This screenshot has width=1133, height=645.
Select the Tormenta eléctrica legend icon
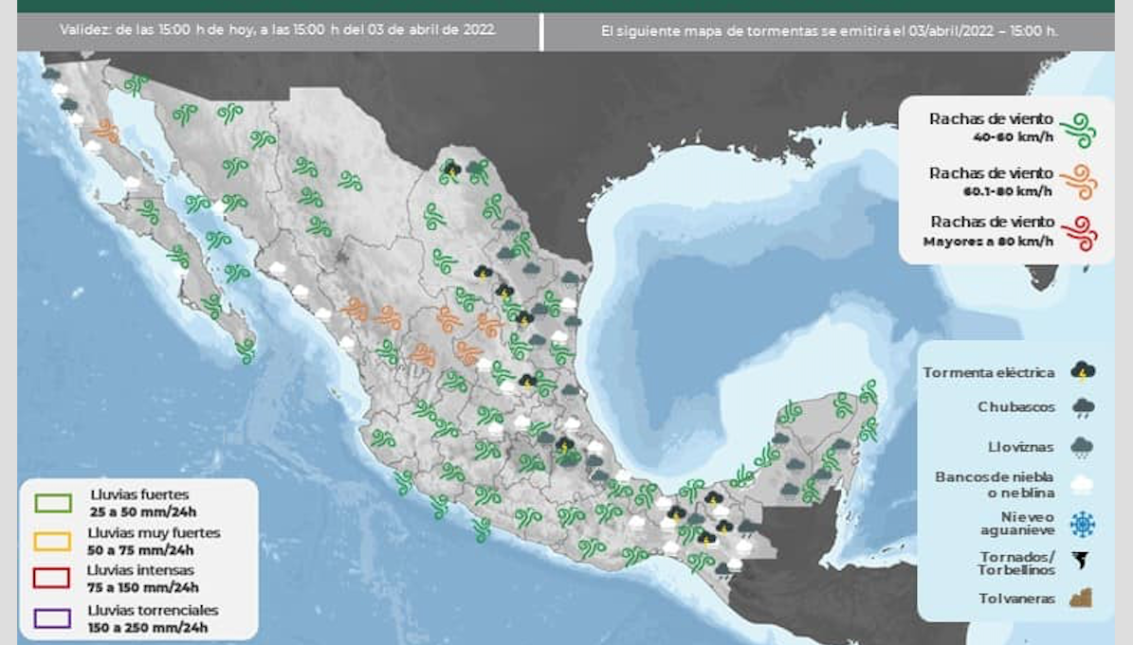coord(1082,371)
